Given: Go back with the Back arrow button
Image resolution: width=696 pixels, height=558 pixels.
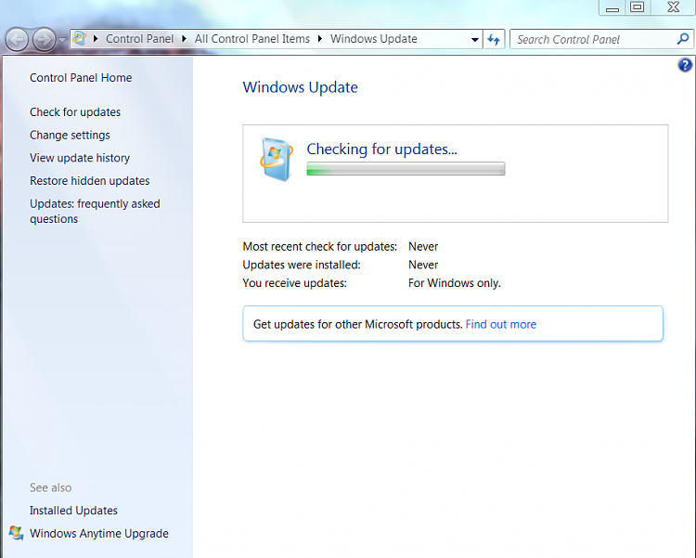Looking at the screenshot, I should tap(17, 40).
